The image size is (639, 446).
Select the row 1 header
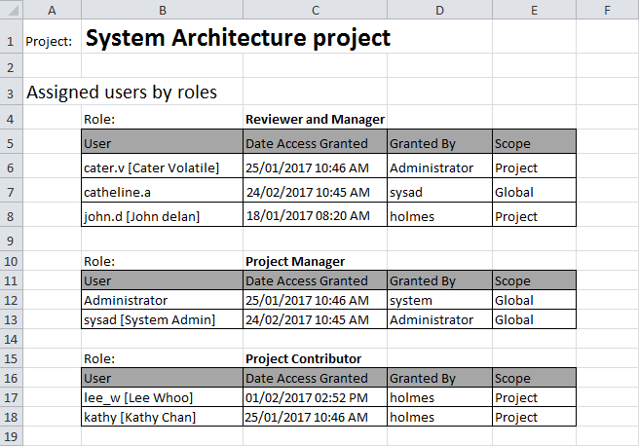point(10,41)
